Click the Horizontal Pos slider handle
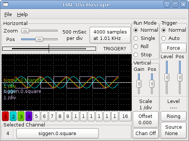This screenshot has width=189, height=141. click(39, 40)
